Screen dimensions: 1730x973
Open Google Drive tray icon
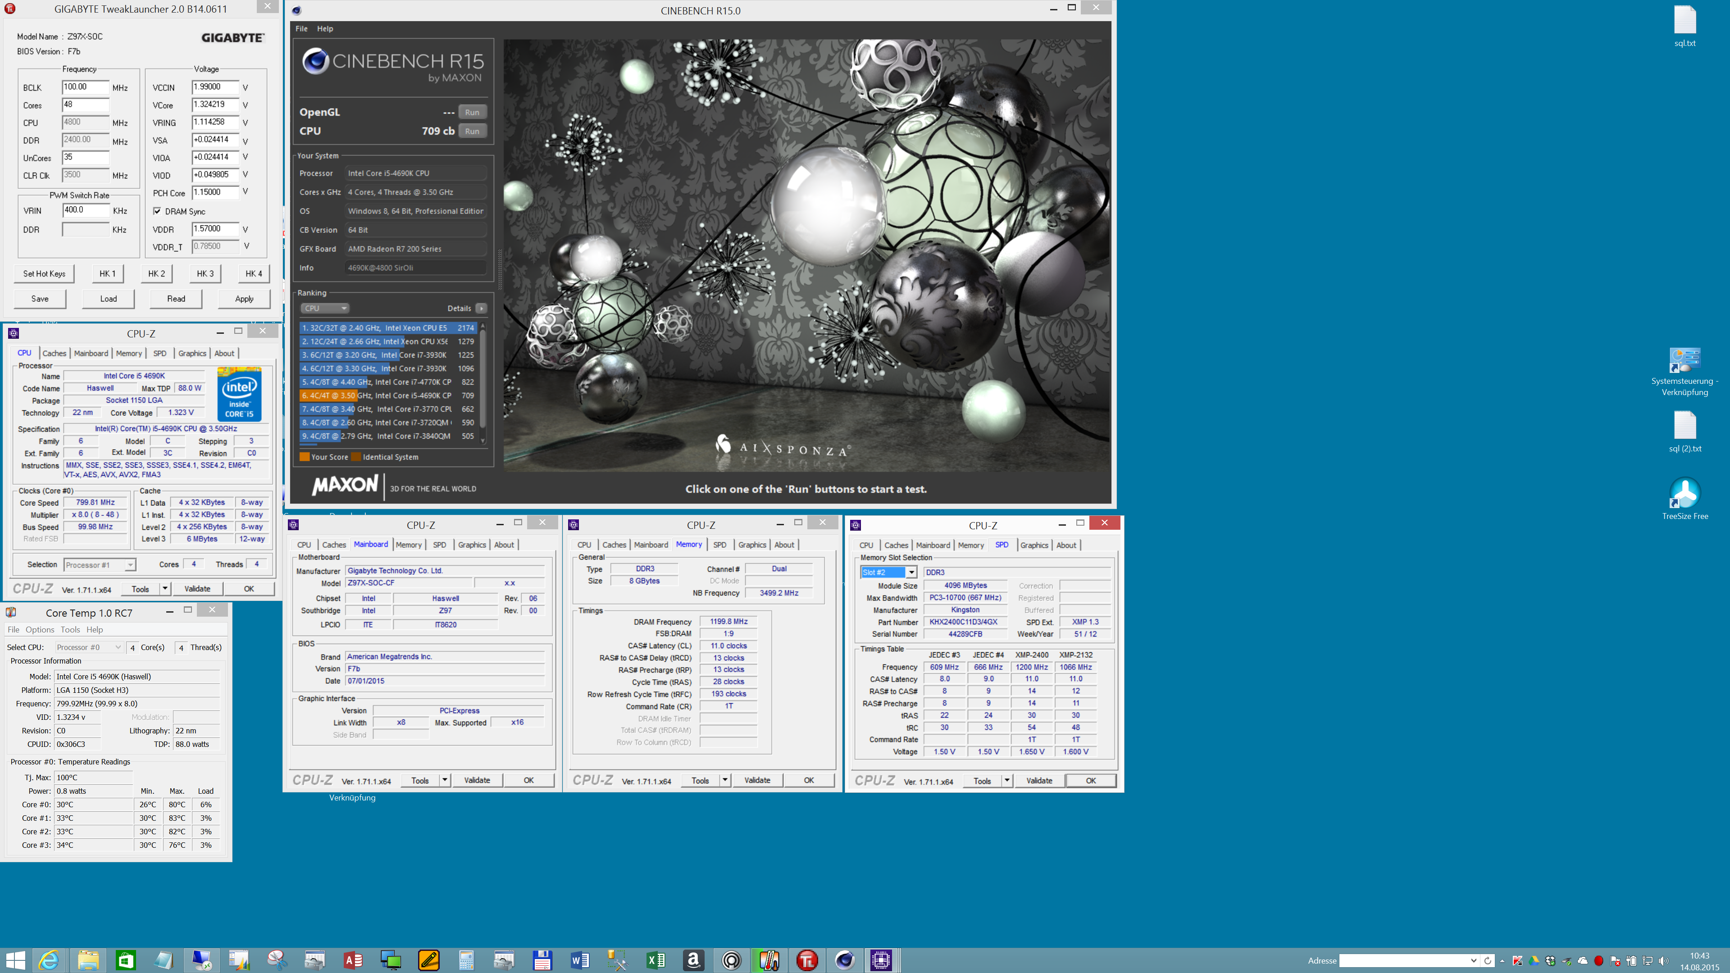coord(1534,961)
